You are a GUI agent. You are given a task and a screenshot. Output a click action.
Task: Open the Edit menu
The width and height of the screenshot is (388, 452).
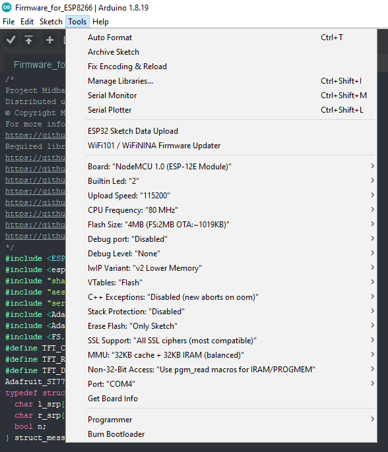click(x=27, y=22)
